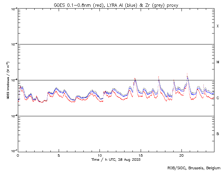Click the x-axis tick label 0

tap(18, 155)
